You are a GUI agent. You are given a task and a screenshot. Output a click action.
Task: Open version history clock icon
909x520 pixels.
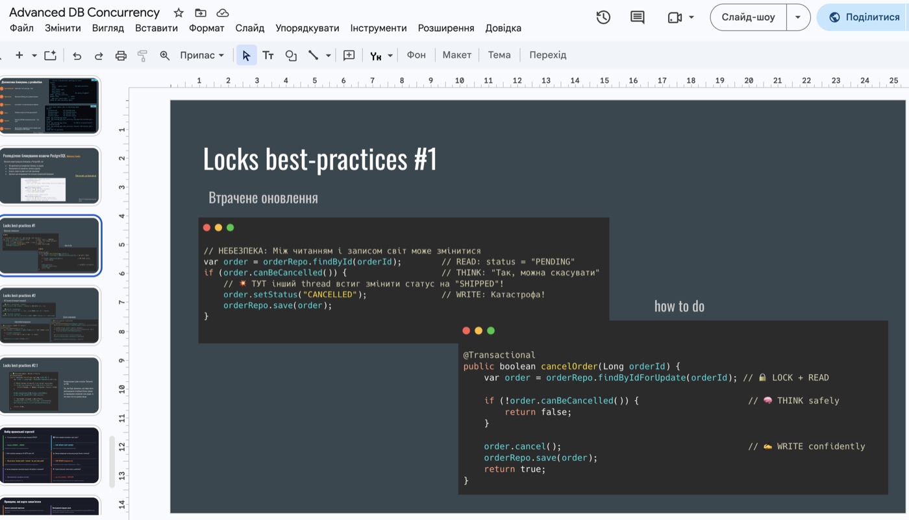[603, 18]
